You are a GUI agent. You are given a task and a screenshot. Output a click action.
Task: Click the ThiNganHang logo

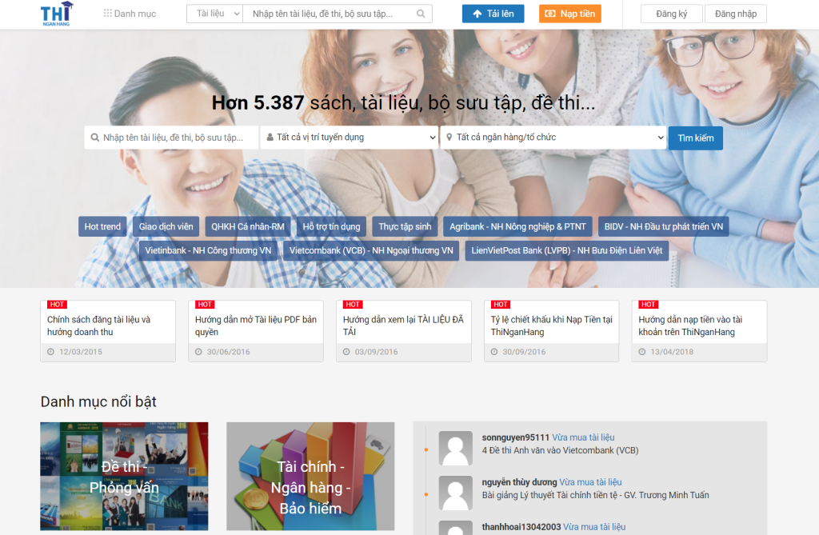pyautogui.click(x=57, y=14)
